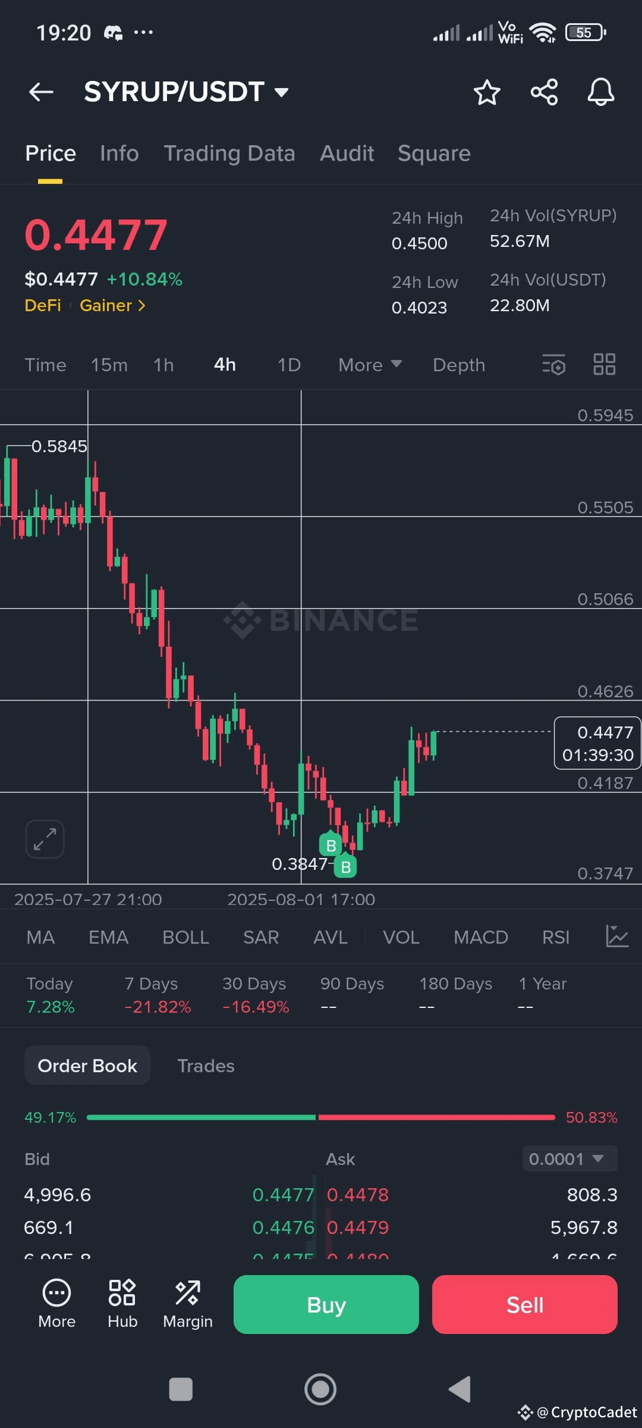Image resolution: width=642 pixels, height=1428 pixels.
Task: Switch to the Price tab
Action: 51,154
